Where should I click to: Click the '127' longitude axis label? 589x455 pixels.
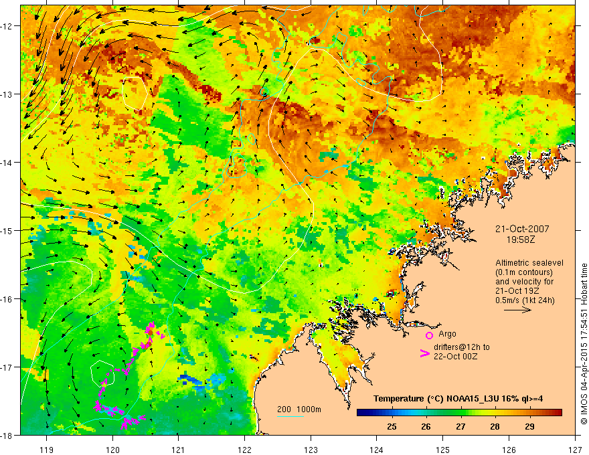575,450
